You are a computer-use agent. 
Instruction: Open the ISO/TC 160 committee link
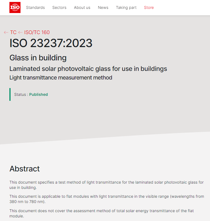coord(37,32)
